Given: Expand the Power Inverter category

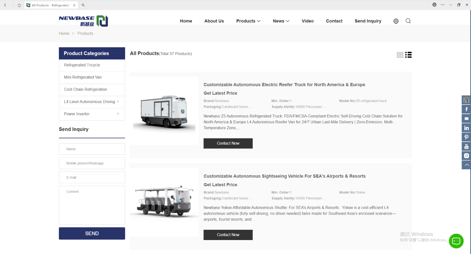Looking at the screenshot, I should point(118,114).
